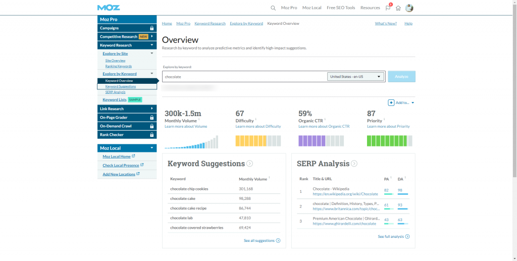Select SERP Analysis in sidebar
Viewport: 517px width, 261px height.
(x=116, y=92)
